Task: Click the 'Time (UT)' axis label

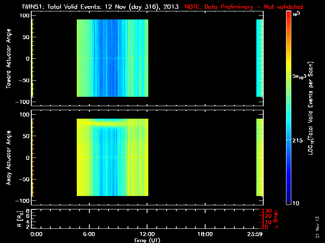Action: click(147, 240)
